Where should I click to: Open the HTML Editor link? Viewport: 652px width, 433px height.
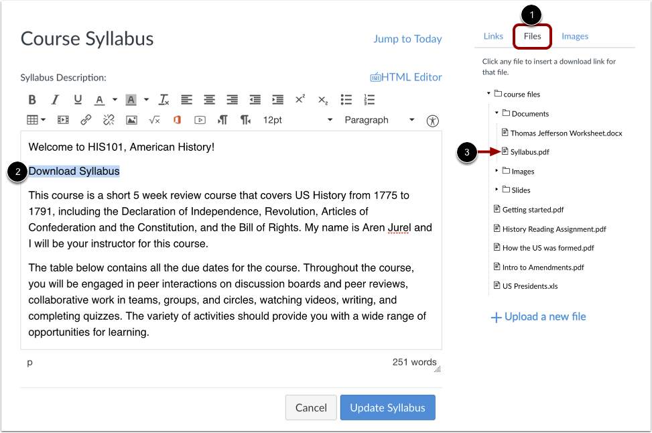tap(406, 77)
